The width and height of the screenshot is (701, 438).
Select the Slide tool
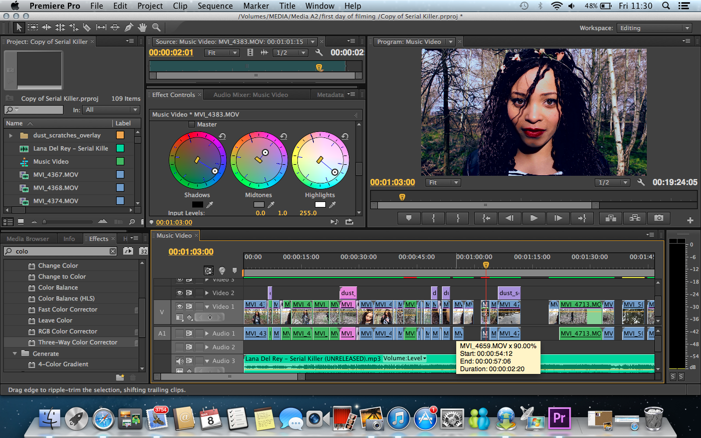115,27
